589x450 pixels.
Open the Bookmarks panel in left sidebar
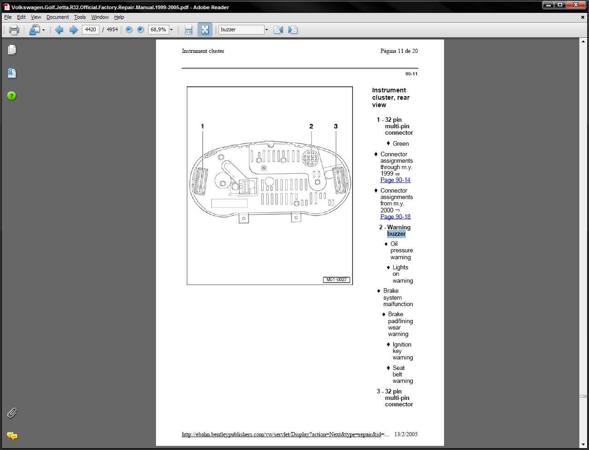12,73
